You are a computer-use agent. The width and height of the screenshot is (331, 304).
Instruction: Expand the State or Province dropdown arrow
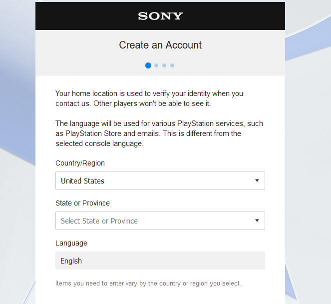[x=257, y=220]
